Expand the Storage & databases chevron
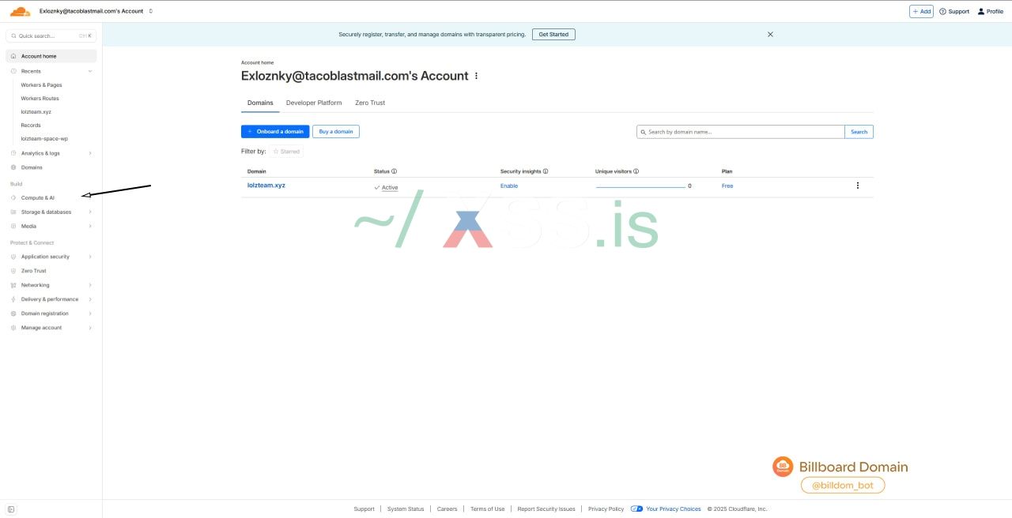 [90, 212]
